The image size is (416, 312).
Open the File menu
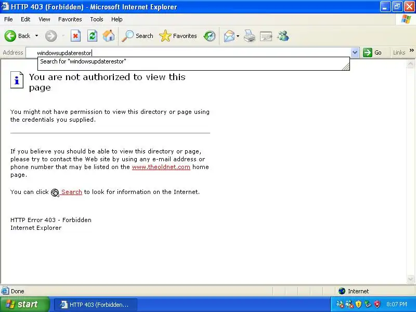8,19
